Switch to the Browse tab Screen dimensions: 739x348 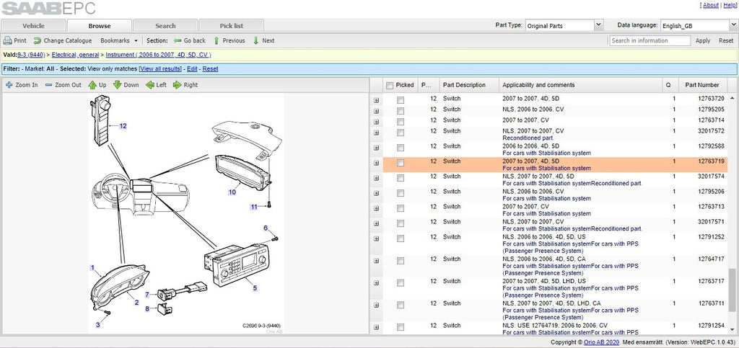[100, 26]
